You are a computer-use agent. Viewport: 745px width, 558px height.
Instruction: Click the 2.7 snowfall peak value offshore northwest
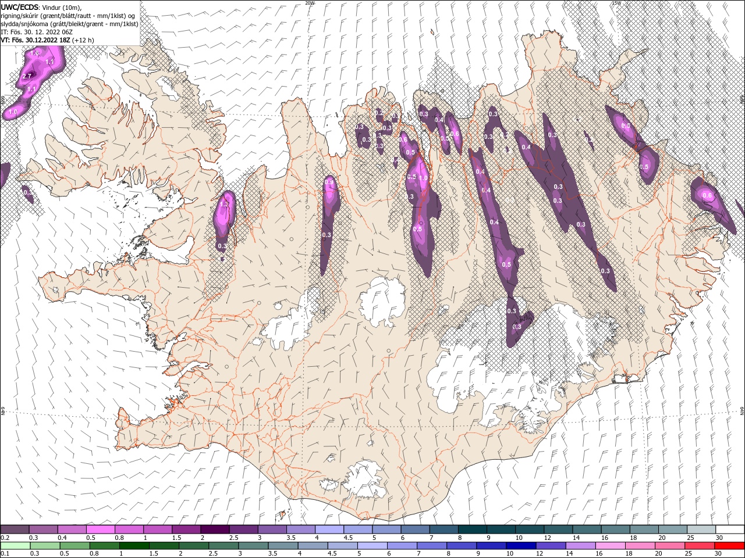pos(27,77)
